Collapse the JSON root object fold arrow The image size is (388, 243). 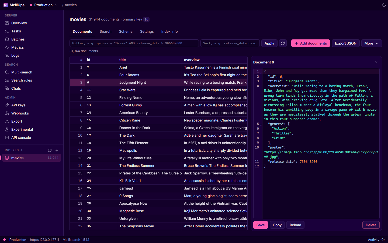tap(261, 72)
